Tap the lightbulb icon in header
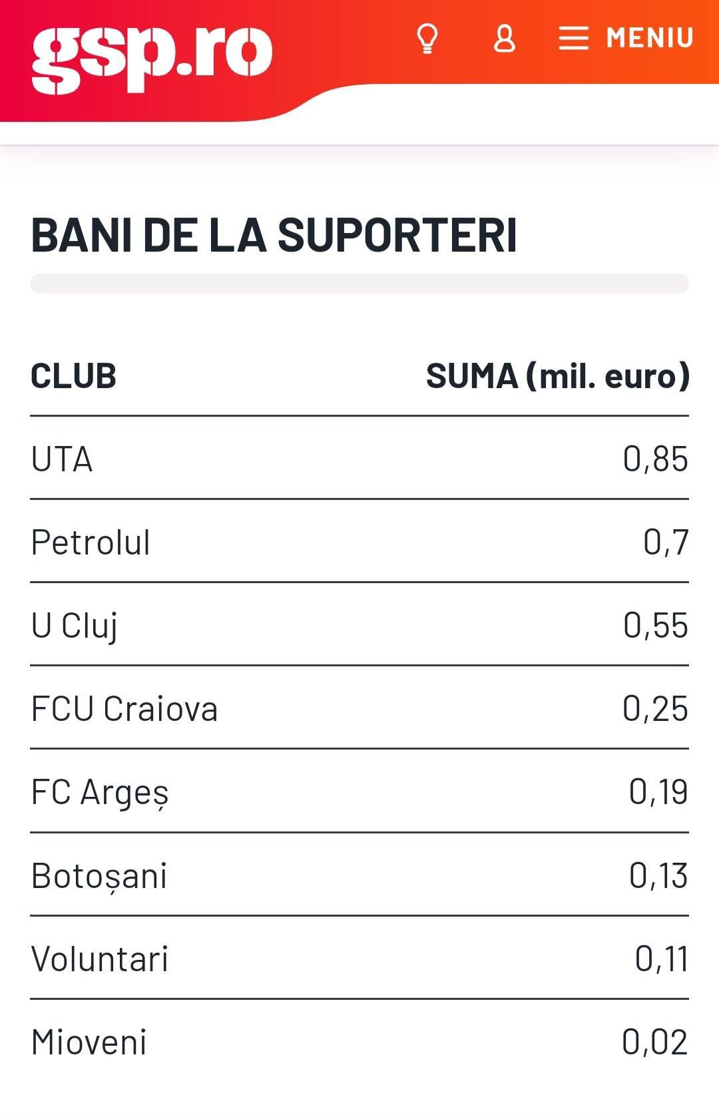The image size is (719, 1115). point(427,39)
